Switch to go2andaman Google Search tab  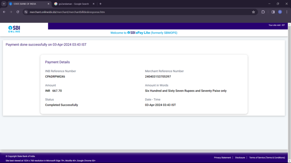tap(73, 4)
